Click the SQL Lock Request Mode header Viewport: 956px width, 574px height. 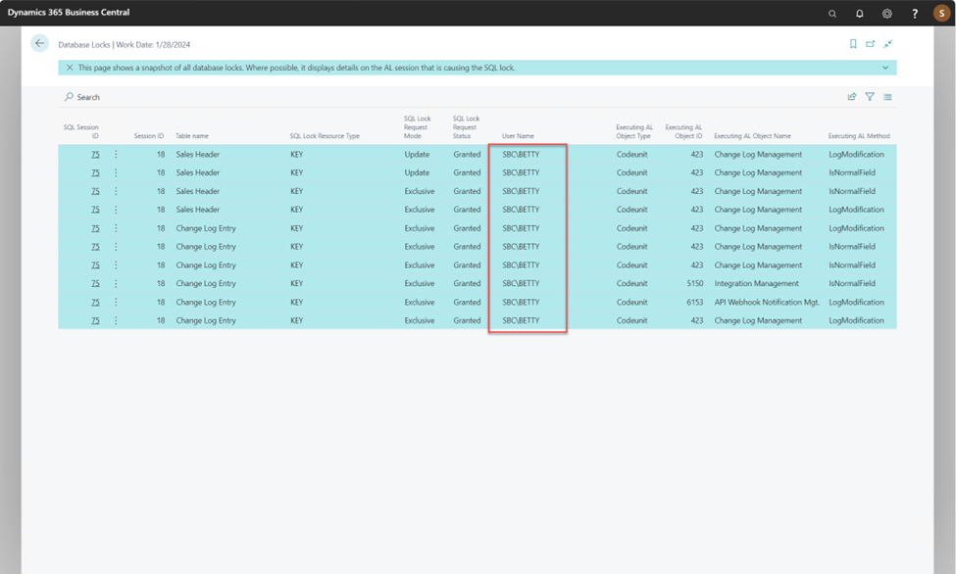click(417, 127)
